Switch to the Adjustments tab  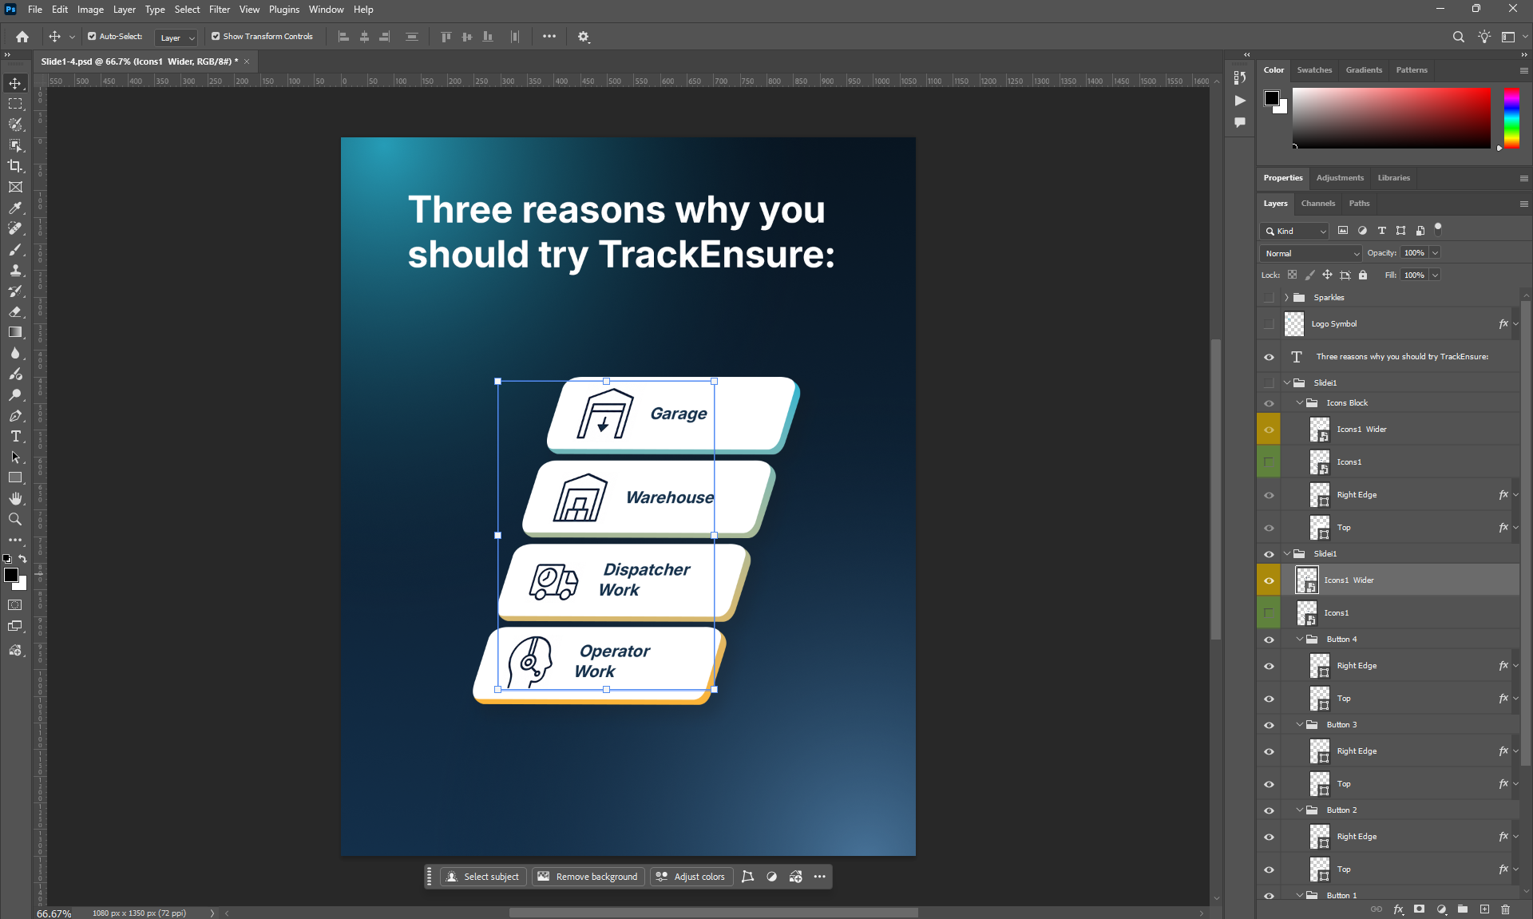[x=1340, y=178]
